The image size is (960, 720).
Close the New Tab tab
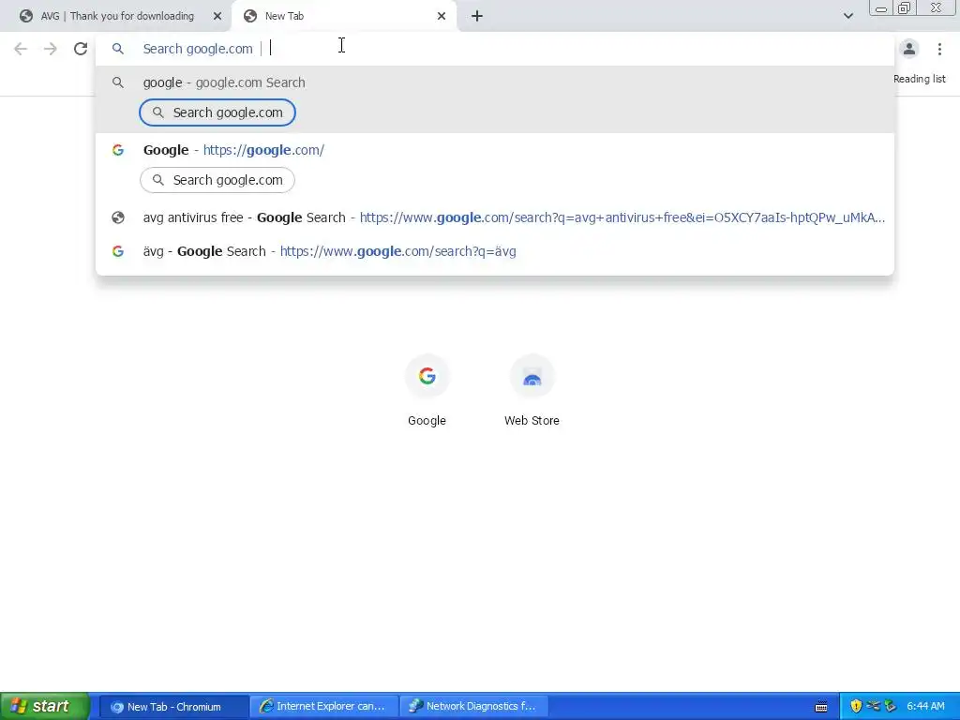(442, 16)
